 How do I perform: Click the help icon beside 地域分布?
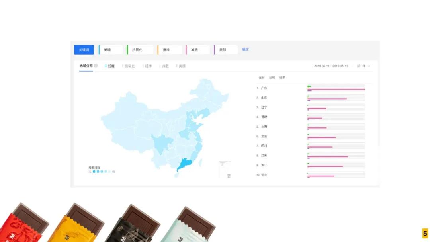(x=96, y=66)
